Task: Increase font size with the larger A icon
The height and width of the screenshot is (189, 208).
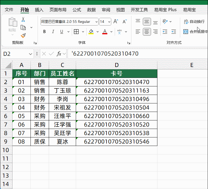Action: (116, 22)
